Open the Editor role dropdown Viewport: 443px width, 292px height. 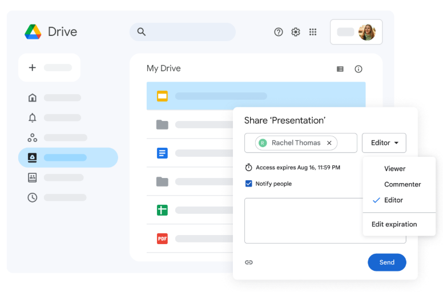click(x=384, y=143)
